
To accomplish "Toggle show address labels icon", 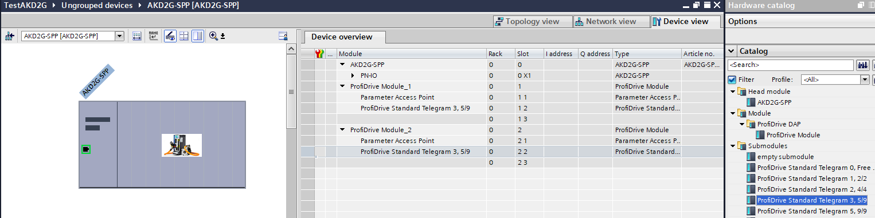I will tap(170, 36).
